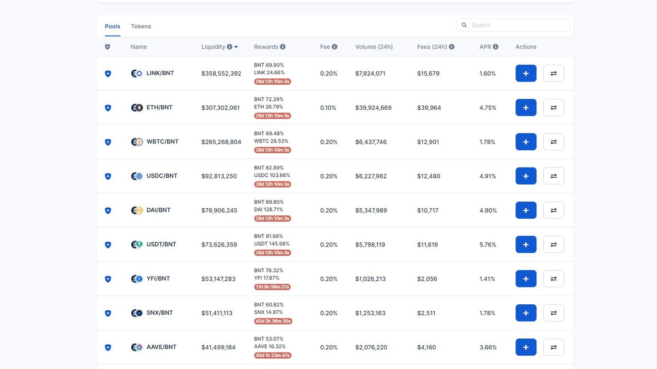
Task: Click SNX/BNT countdown badge 42d 2h 36m
Action: (273, 321)
